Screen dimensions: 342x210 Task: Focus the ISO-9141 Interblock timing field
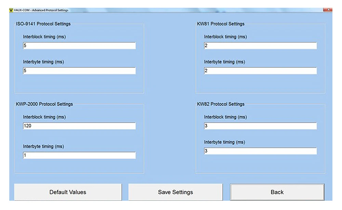pos(79,46)
